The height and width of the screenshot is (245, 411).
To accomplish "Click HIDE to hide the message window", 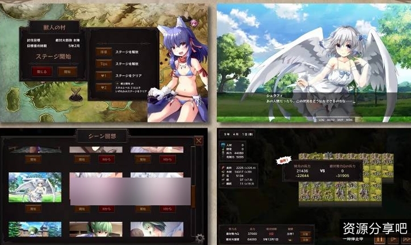I will tap(349, 120).
